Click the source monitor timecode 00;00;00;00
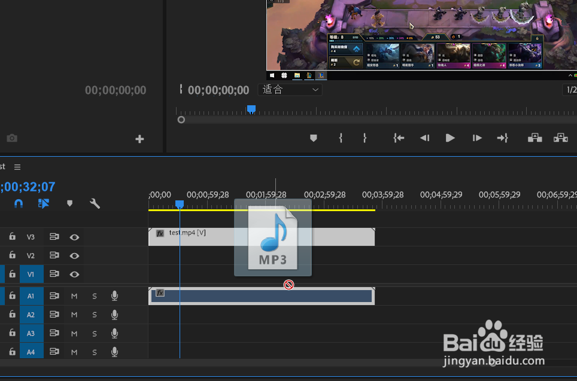 point(116,90)
